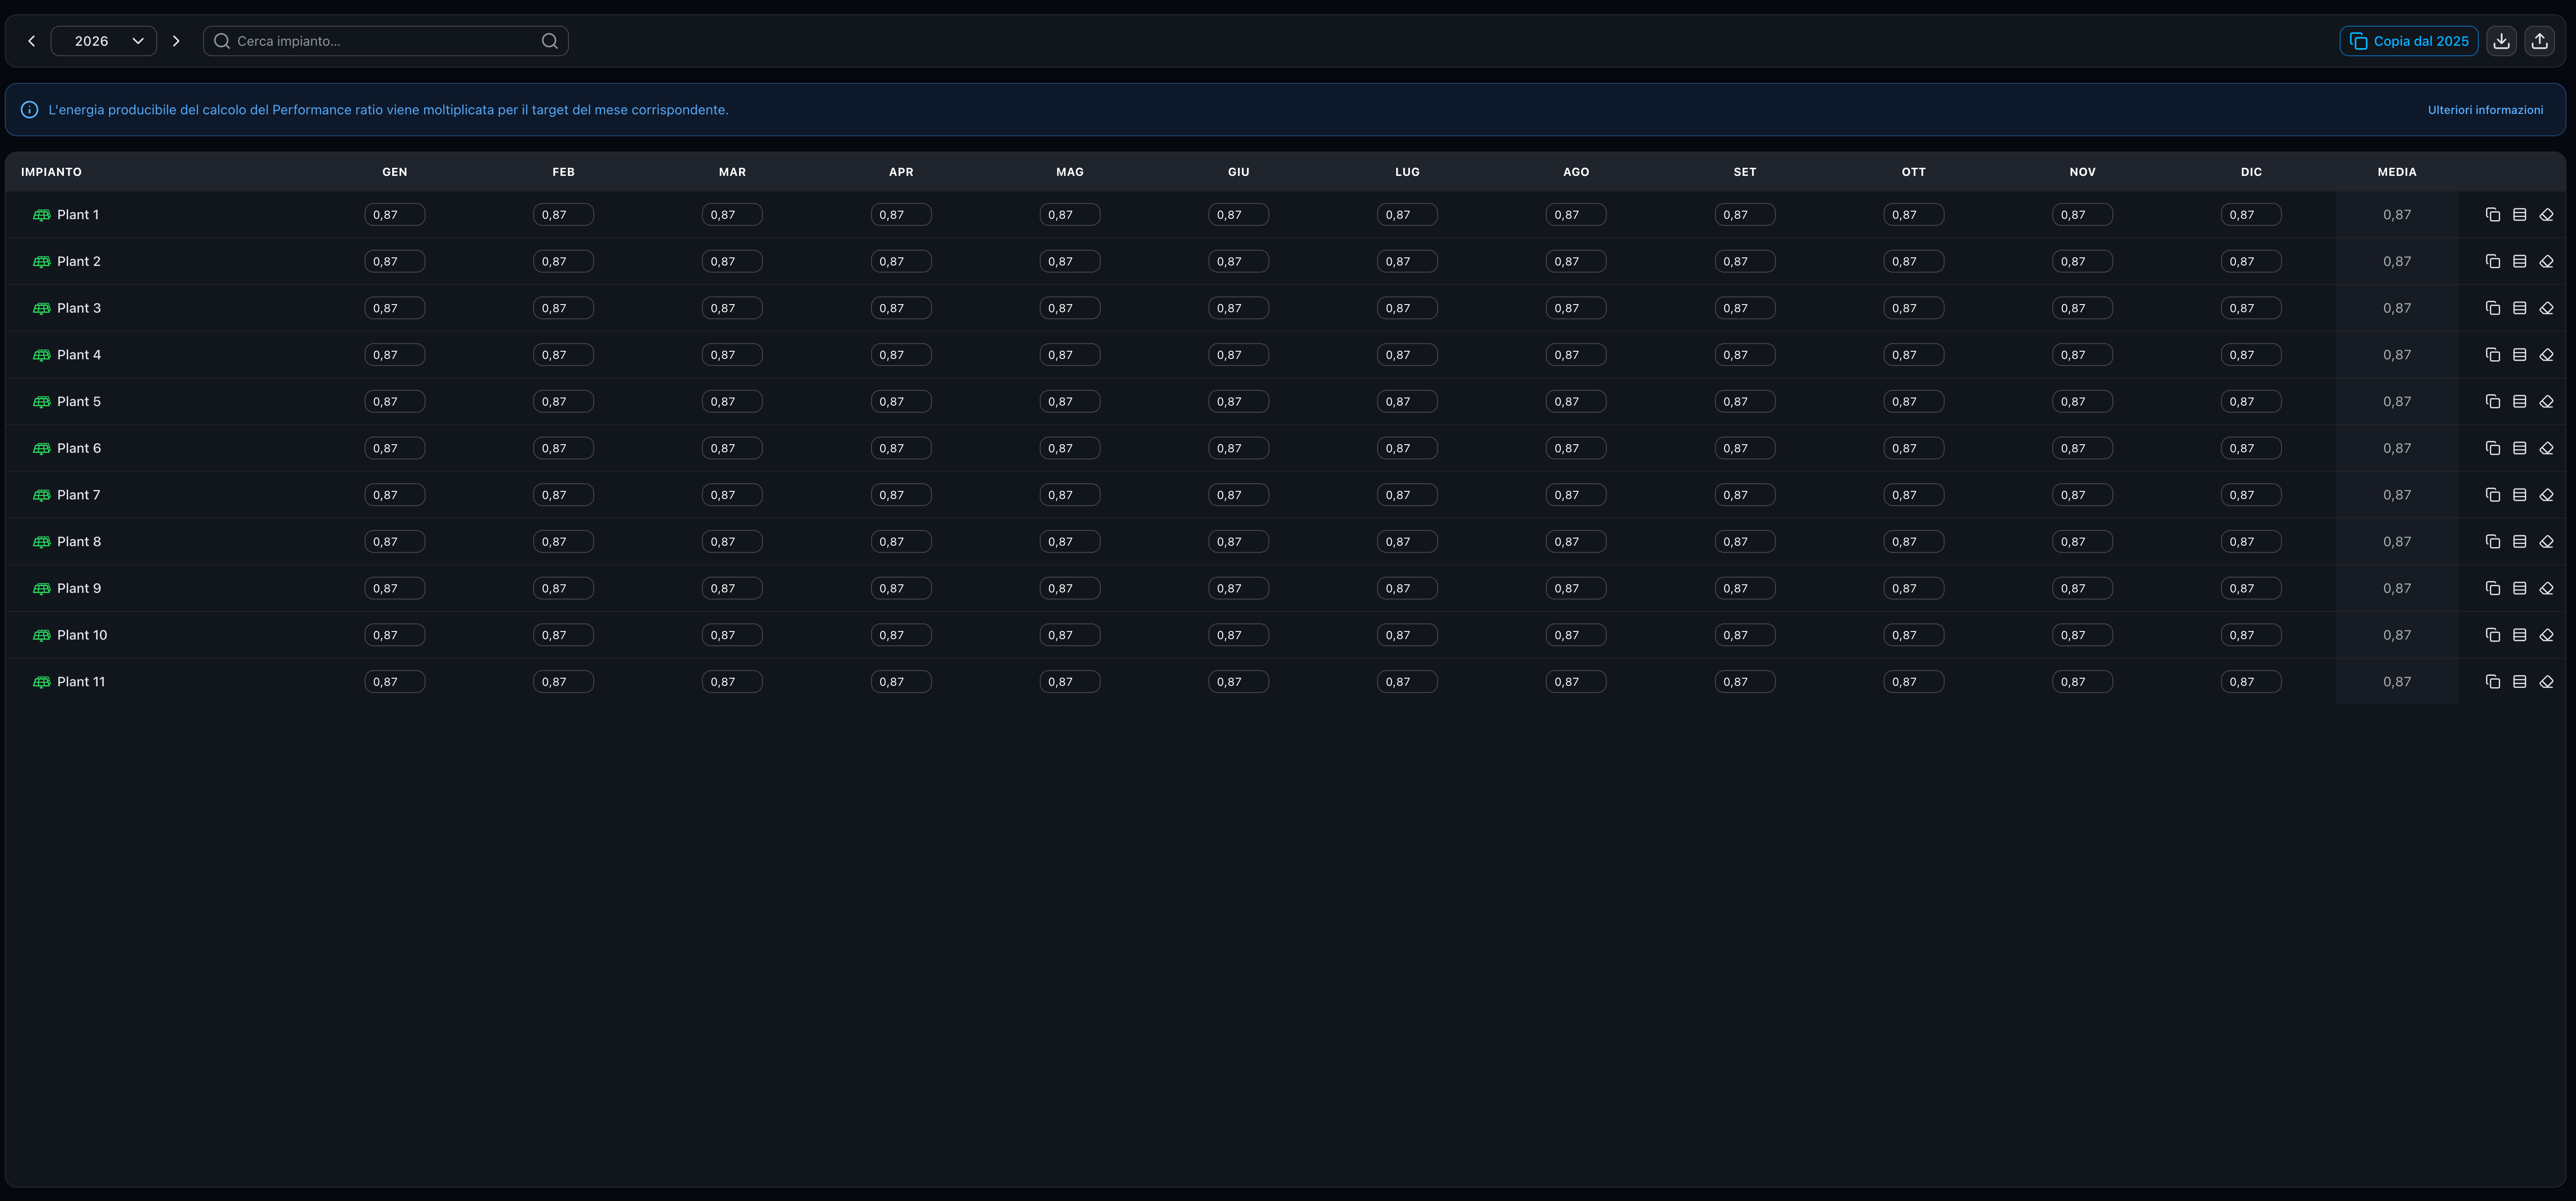The image size is (2576, 1201).
Task: Click the eraser icon for Plant 4
Action: tap(2546, 355)
